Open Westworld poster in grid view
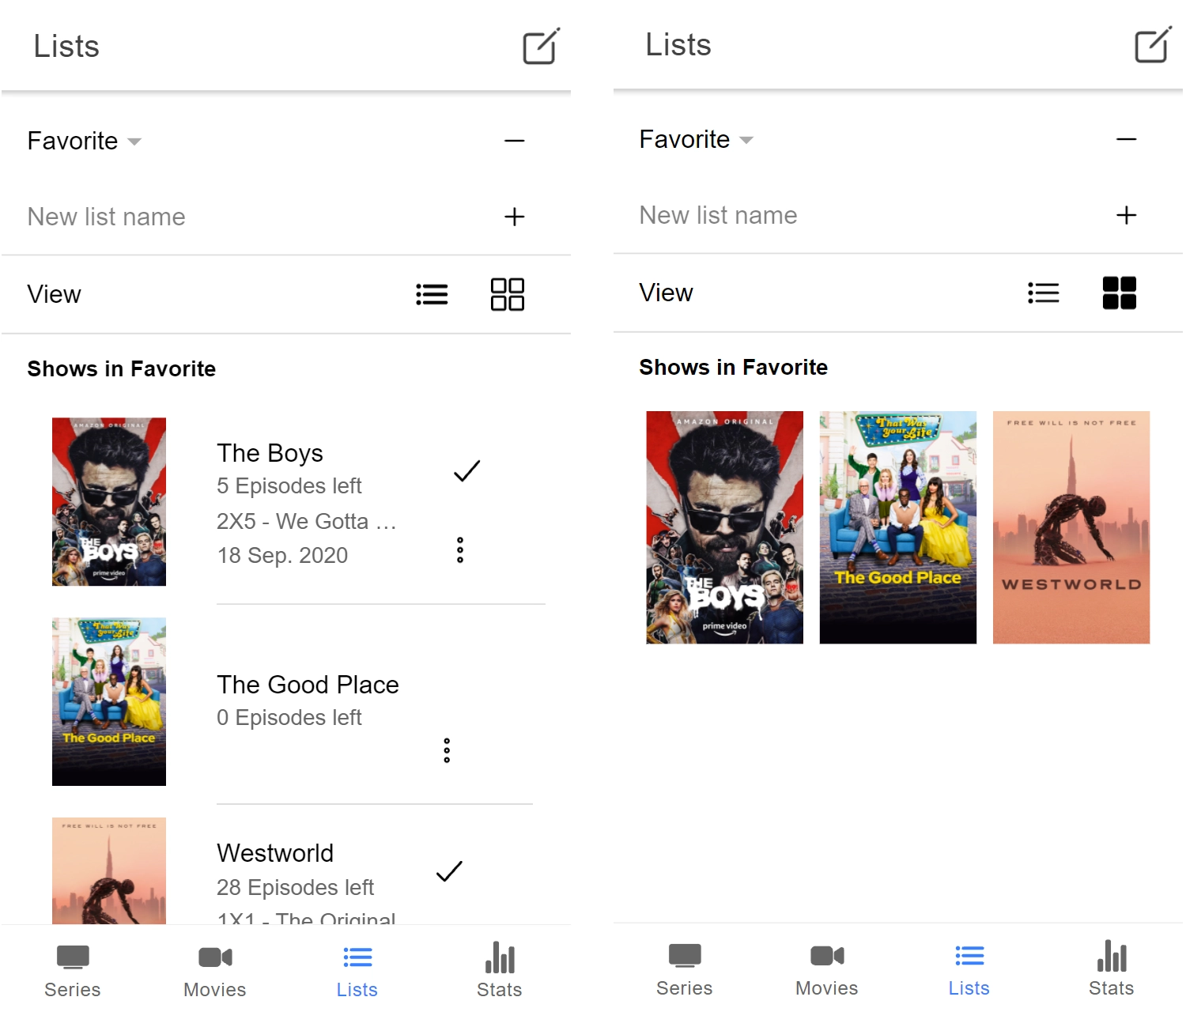Screen dimensions: 1186x1012 [x=1071, y=527]
